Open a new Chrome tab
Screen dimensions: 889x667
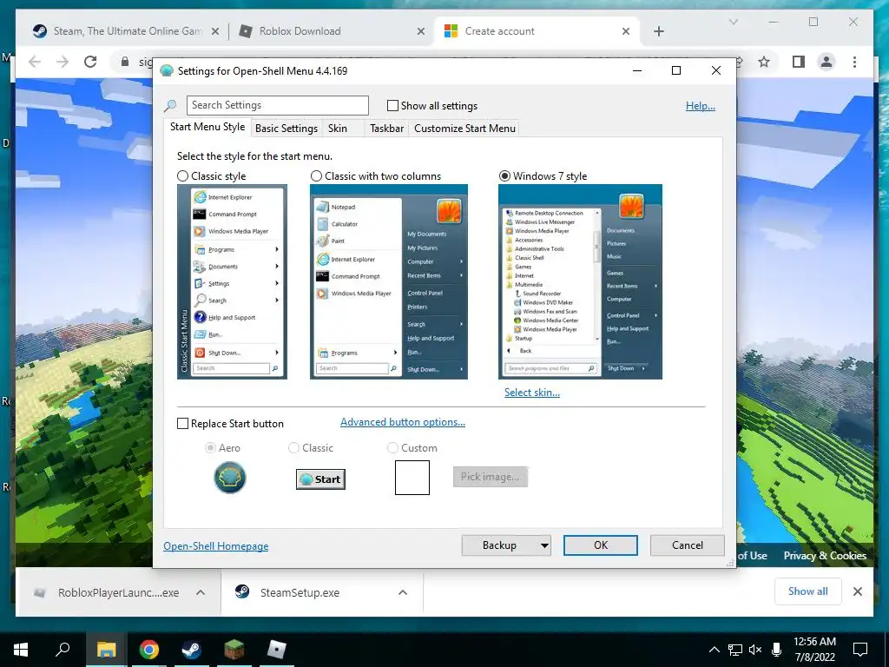click(x=658, y=31)
